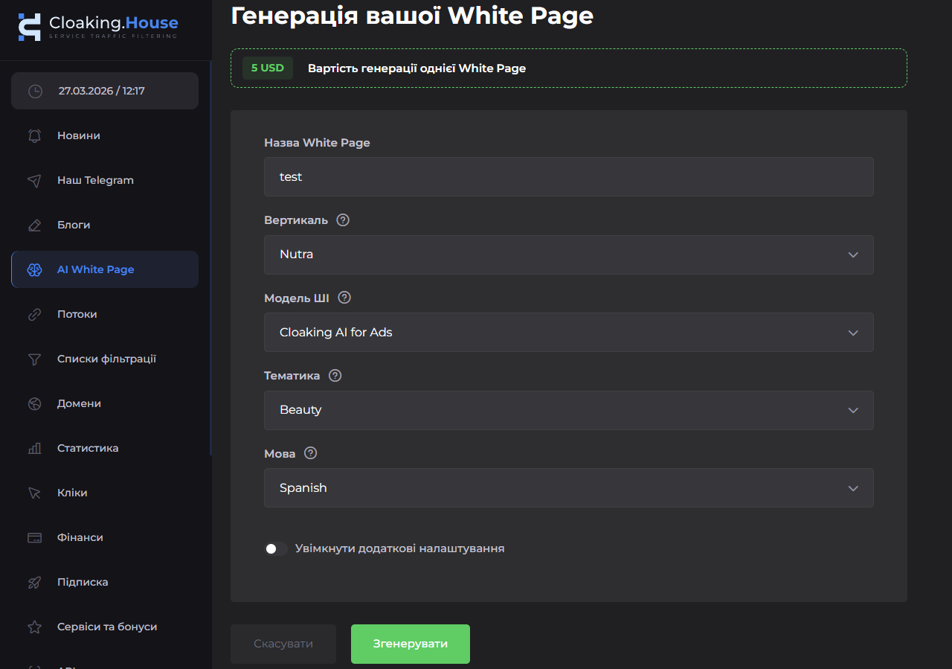Image resolution: width=952 pixels, height=669 pixels.
Task: Click the Скасувати button
Action: pyautogui.click(x=283, y=644)
